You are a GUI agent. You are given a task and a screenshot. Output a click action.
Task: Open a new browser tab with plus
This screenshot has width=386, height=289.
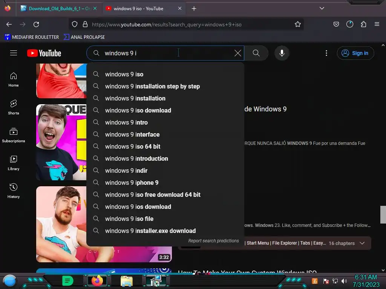point(194,9)
